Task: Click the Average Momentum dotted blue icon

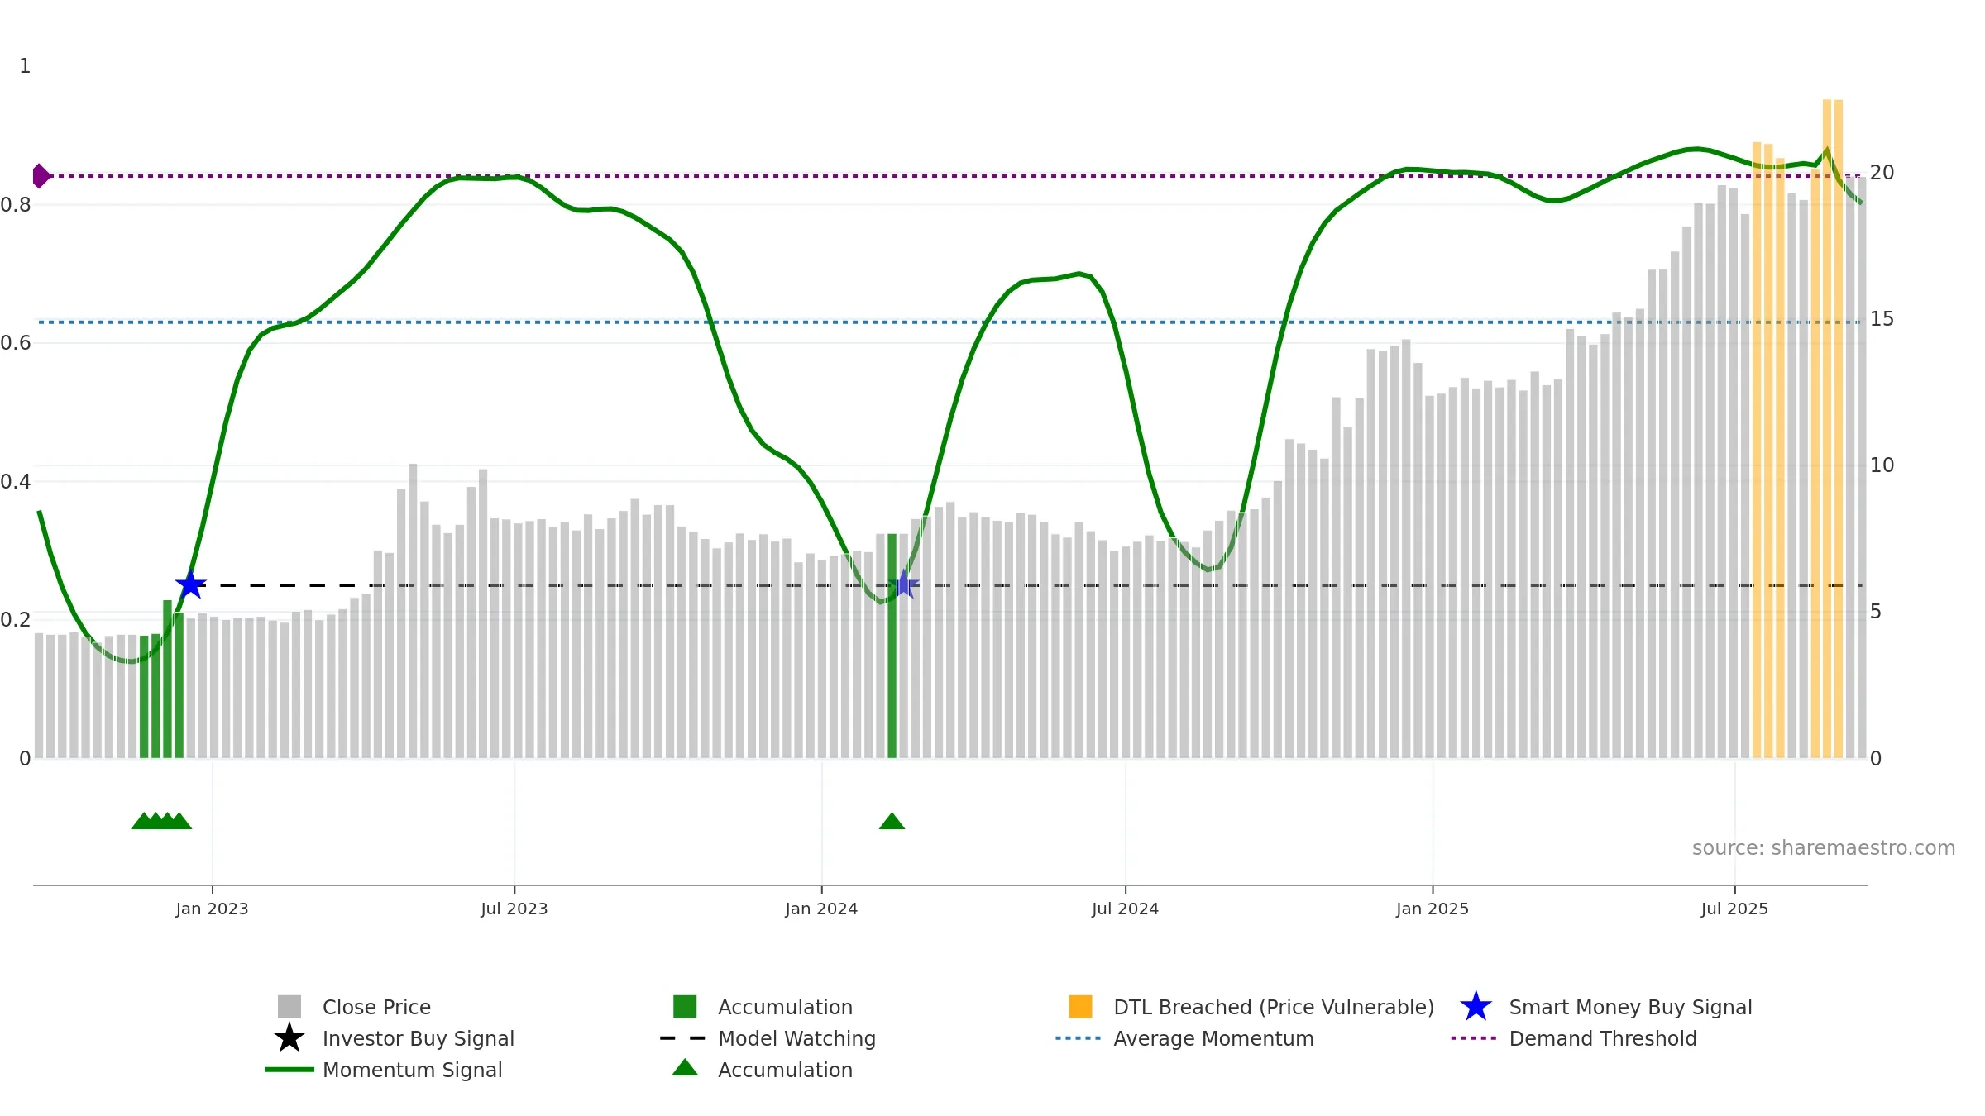Action: click(x=1079, y=1038)
